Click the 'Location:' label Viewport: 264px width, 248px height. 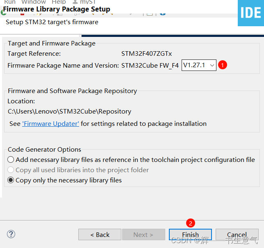pyautogui.click(x=21, y=101)
